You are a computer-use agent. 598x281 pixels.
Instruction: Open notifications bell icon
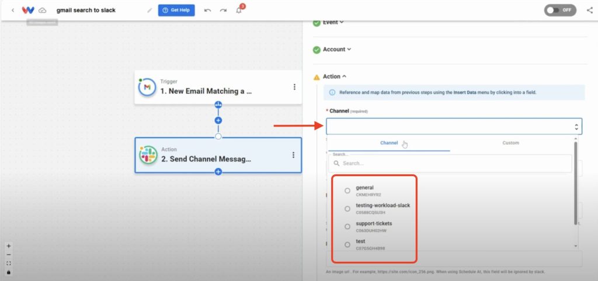pyautogui.click(x=239, y=10)
